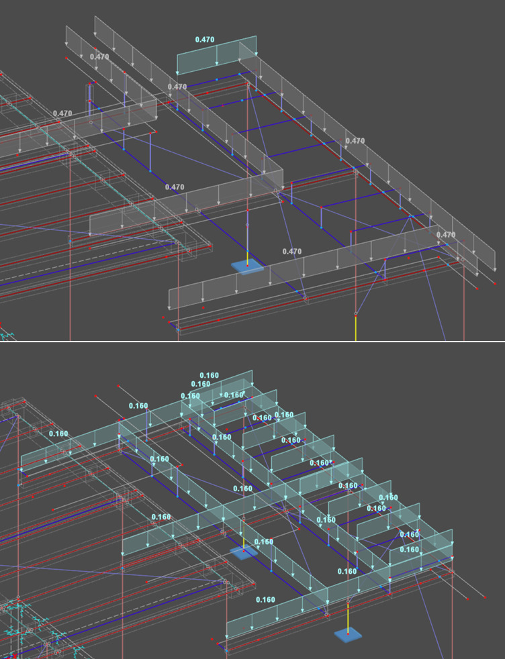Screen dimensions: 505x659
Task: Pick the 0.470 label nearest upper view's top-left
Action: pos(99,57)
